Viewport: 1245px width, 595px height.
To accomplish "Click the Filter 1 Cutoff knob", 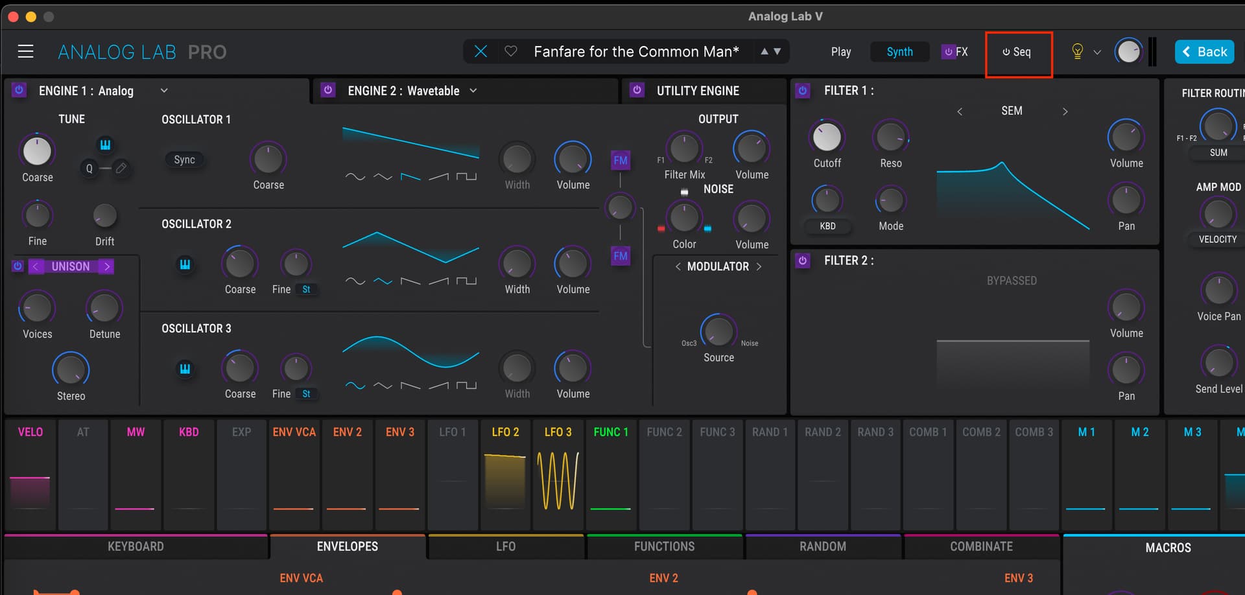I will (x=827, y=137).
